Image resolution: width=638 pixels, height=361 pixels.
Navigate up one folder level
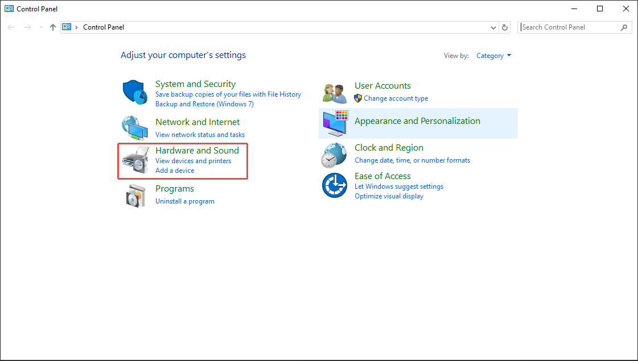click(x=52, y=27)
